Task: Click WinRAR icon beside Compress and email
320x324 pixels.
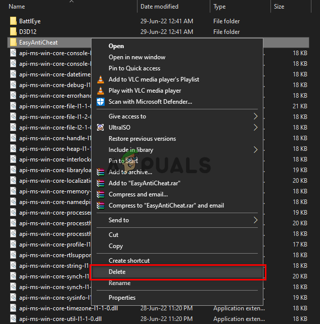Action: tap(101, 194)
